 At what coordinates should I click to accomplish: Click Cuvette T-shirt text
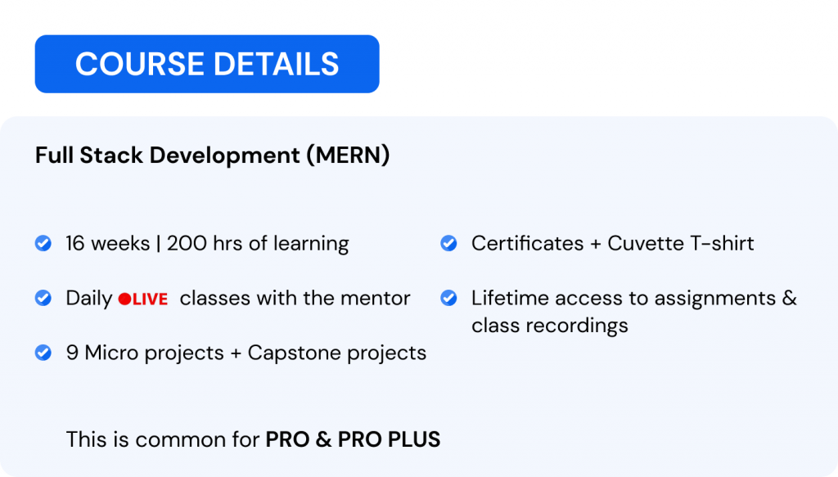click(x=680, y=244)
